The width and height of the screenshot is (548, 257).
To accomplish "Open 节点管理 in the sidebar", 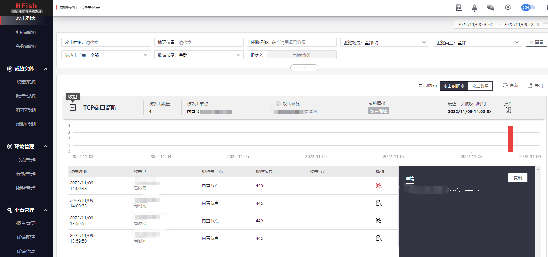I will (x=26, y=160).
